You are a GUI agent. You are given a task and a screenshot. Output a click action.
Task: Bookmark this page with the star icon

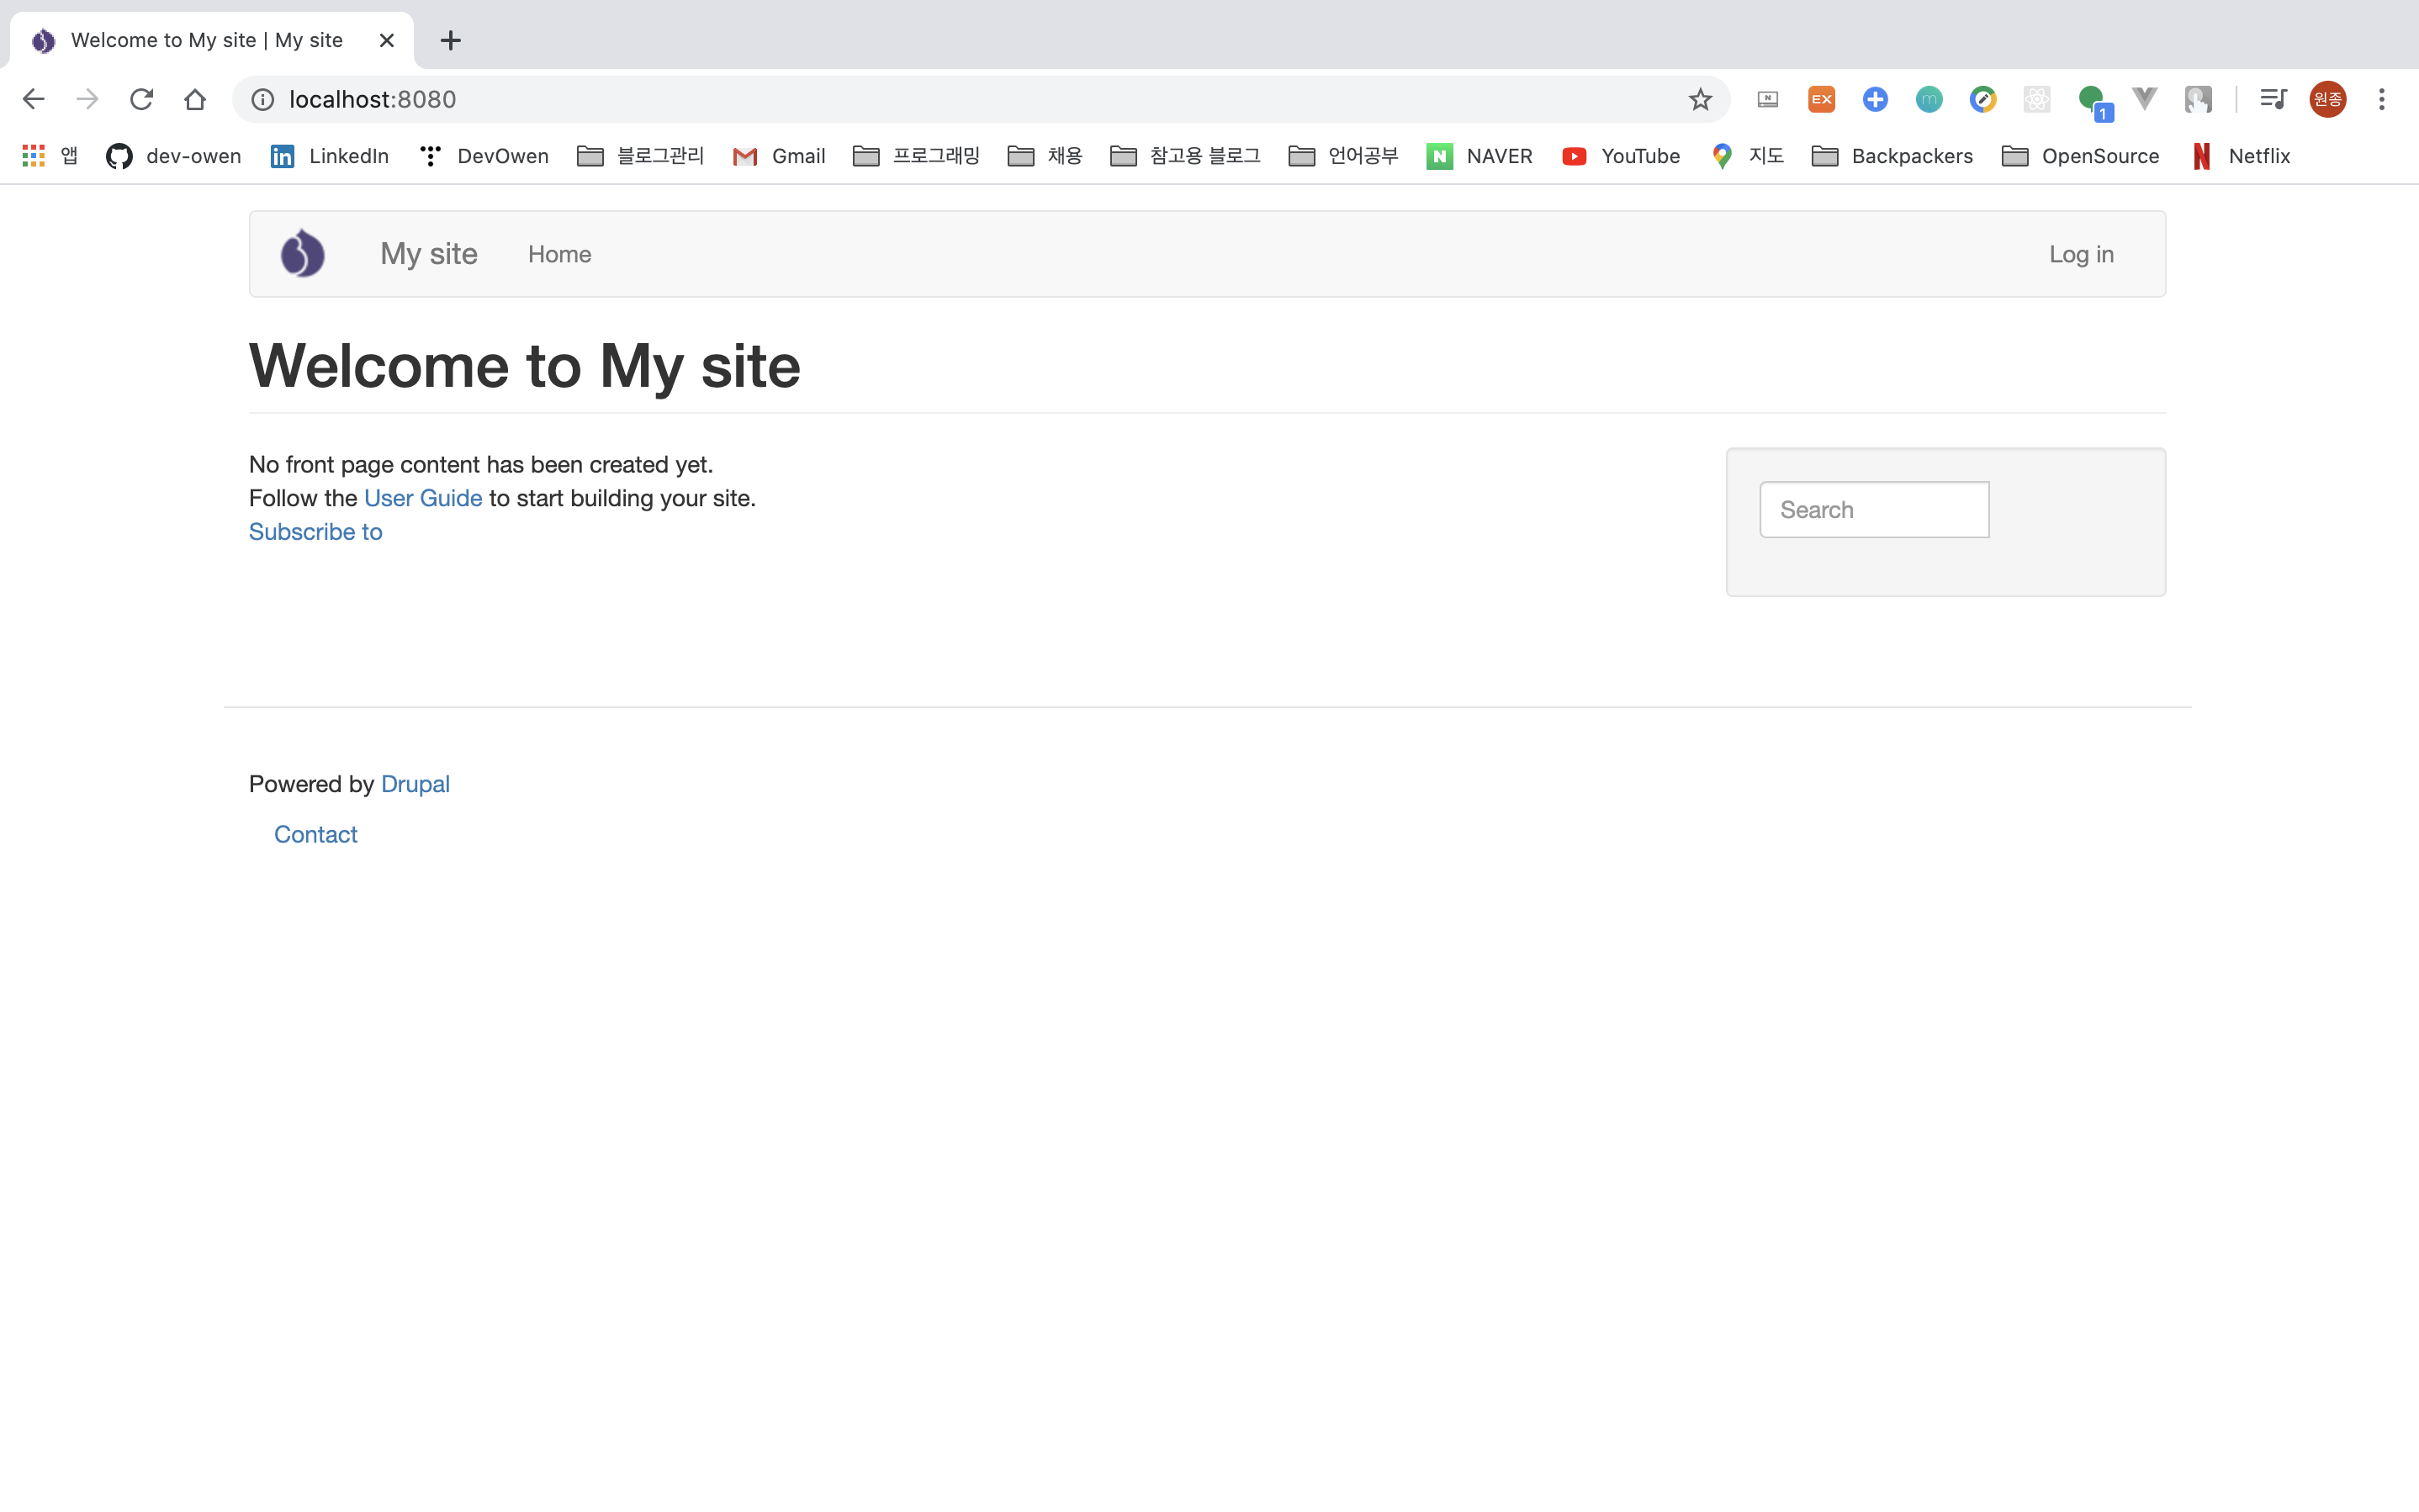point(1700,99)
